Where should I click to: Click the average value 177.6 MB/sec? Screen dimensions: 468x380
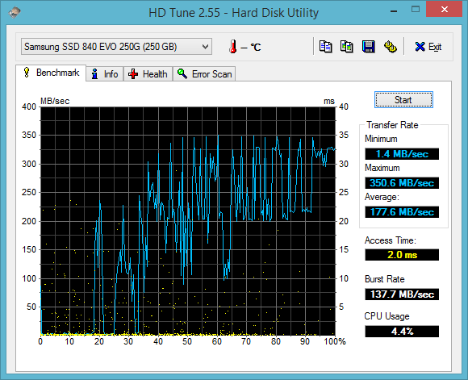click(x=402, y=212)
